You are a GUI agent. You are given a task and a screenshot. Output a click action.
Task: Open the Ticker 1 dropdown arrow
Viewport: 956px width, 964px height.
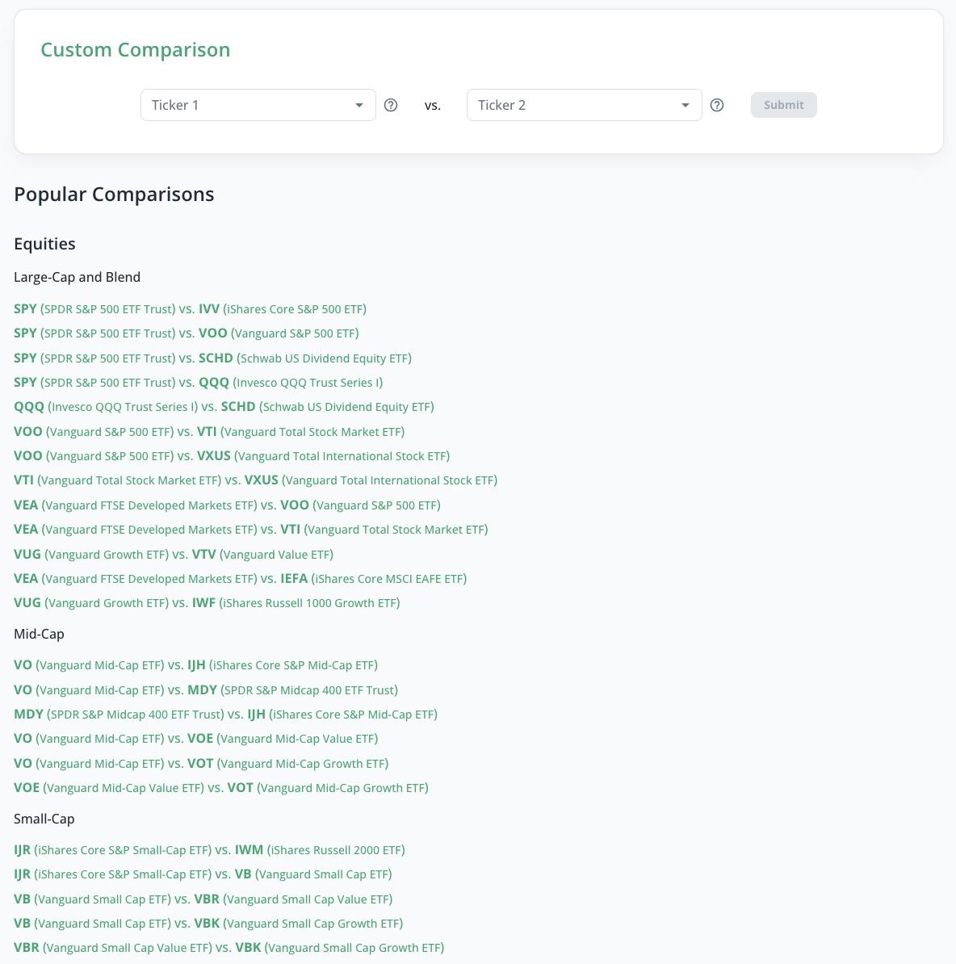pos(359,105)
